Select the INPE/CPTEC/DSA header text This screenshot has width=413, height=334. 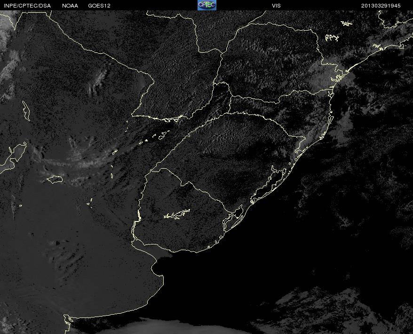tap(27, 6)
